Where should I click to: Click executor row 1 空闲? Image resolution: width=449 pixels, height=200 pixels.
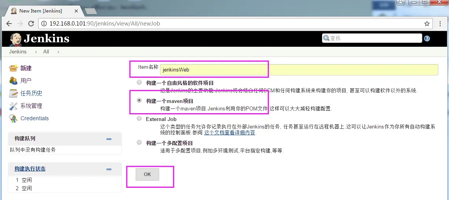[x=24, y=180]
